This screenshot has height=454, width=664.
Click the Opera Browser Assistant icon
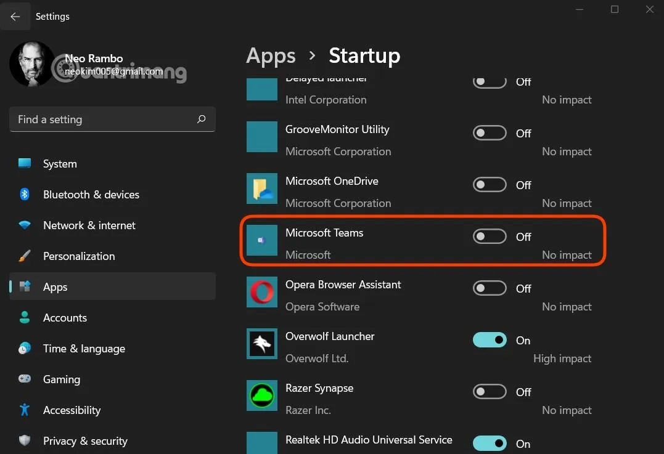(x=262, y=292)
